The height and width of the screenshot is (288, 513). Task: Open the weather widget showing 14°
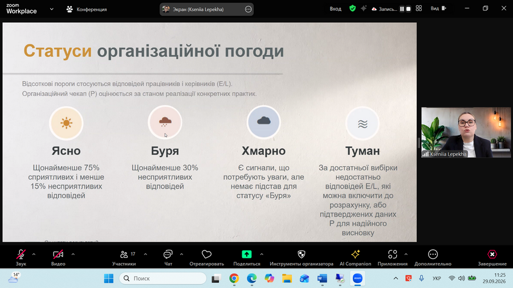pos(14,278)
